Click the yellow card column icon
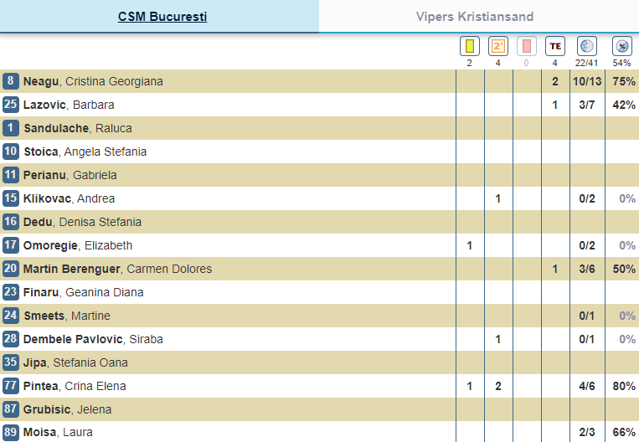This screenshot has height=442, width=639. point(469,46)
